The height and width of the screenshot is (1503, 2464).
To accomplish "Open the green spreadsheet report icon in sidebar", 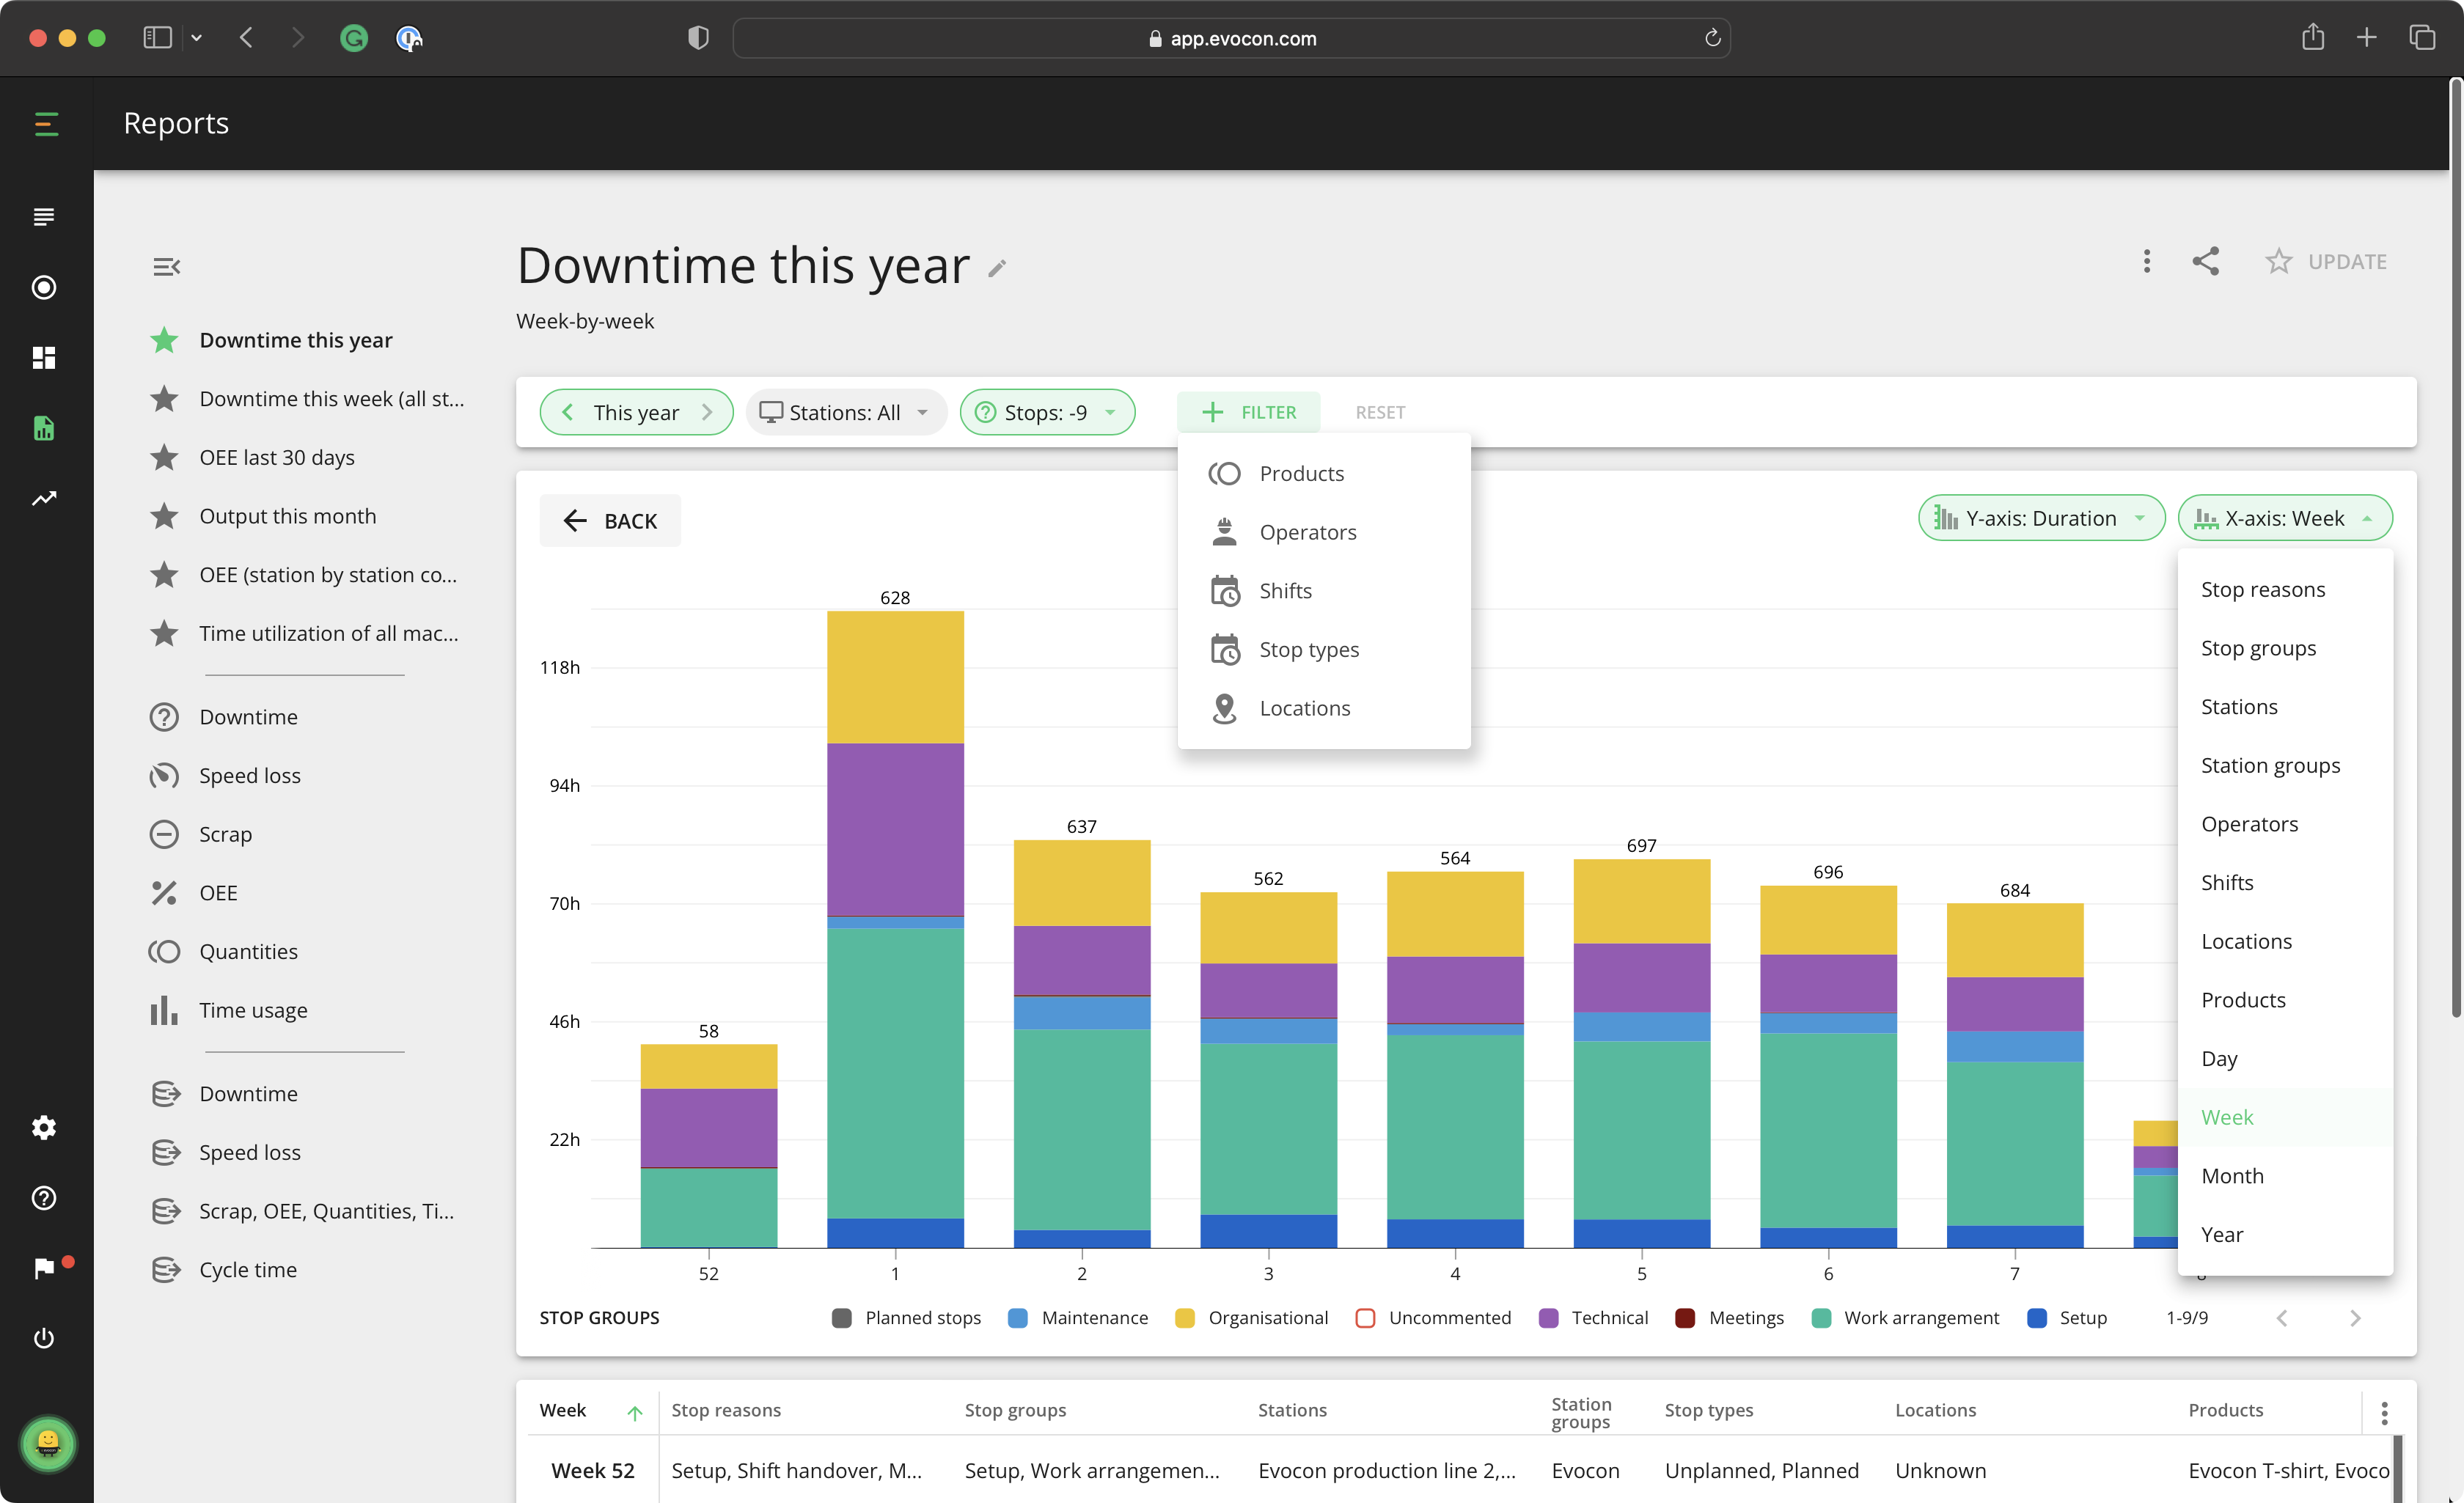I will [x=44, y=428].
